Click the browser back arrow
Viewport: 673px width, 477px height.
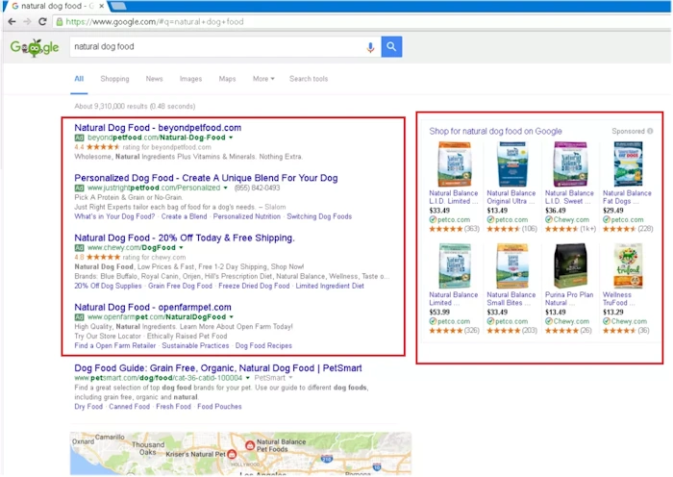tap(12, 21)
